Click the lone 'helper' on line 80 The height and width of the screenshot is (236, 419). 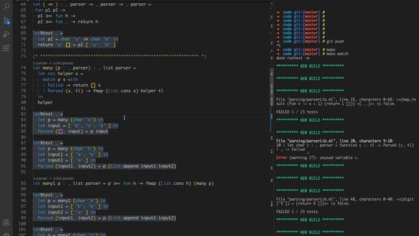coord(45,102)
